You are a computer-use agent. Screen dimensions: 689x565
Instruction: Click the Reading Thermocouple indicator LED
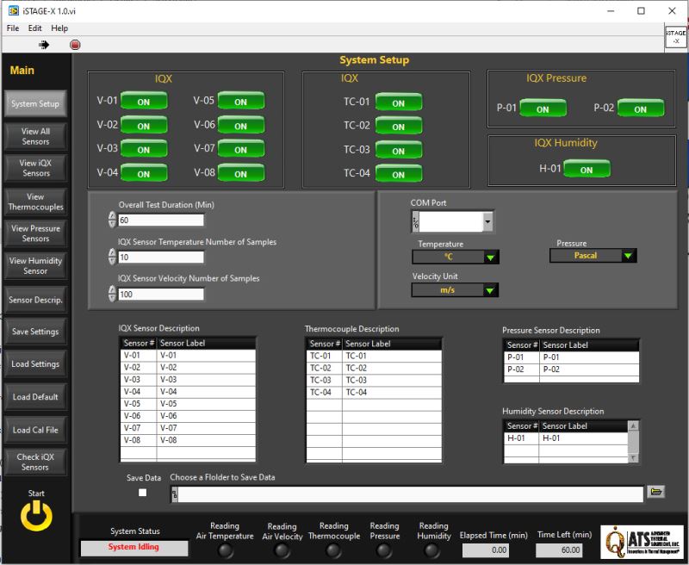(333, 550)
